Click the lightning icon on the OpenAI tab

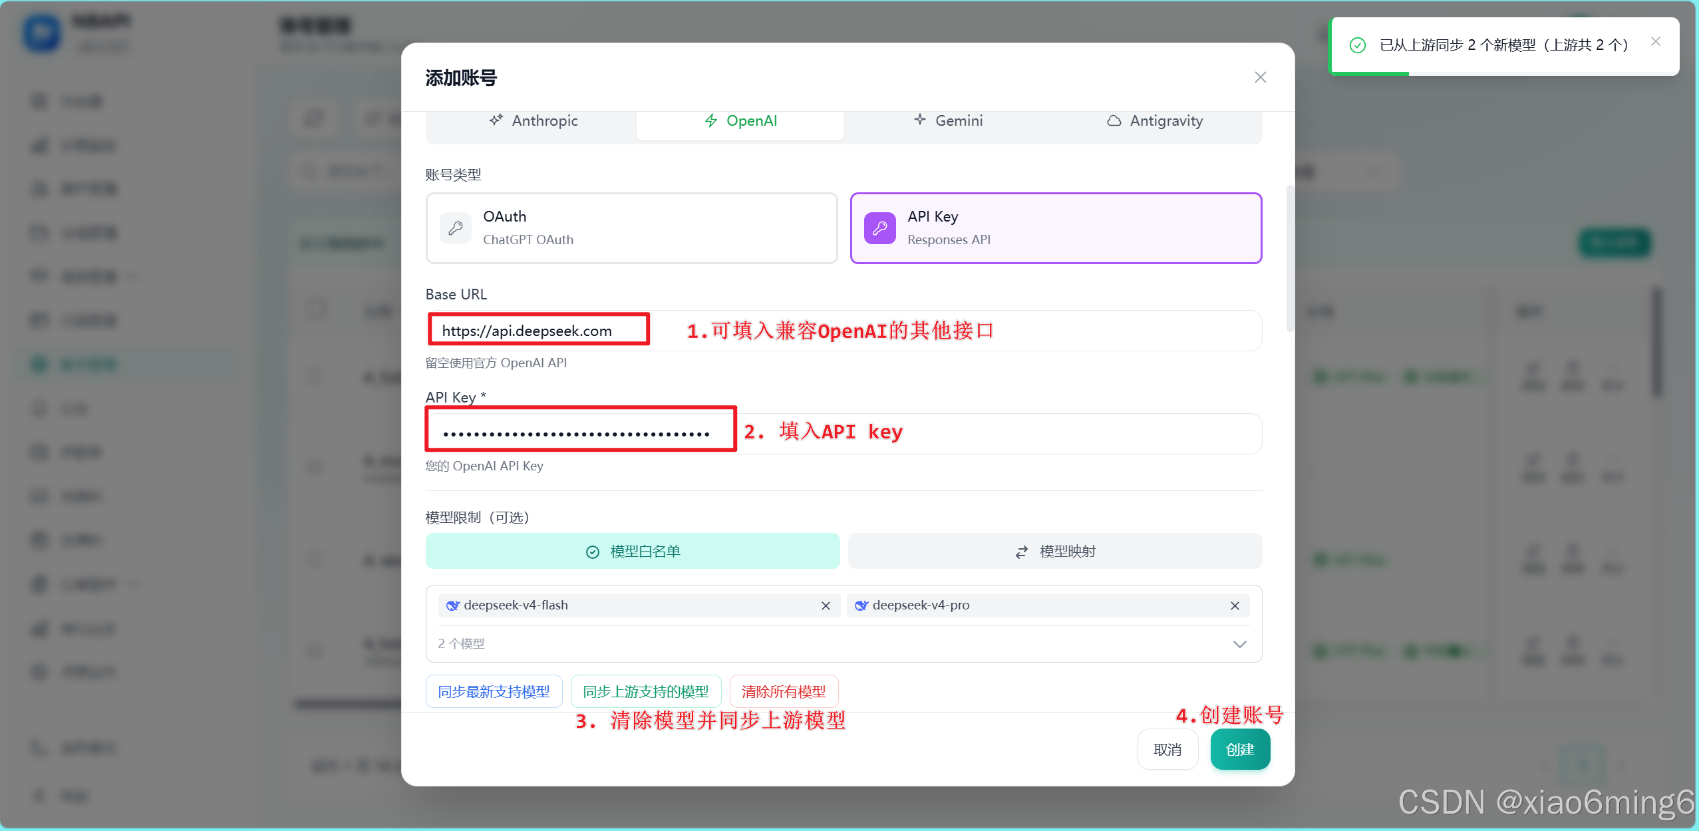[710, 120]
